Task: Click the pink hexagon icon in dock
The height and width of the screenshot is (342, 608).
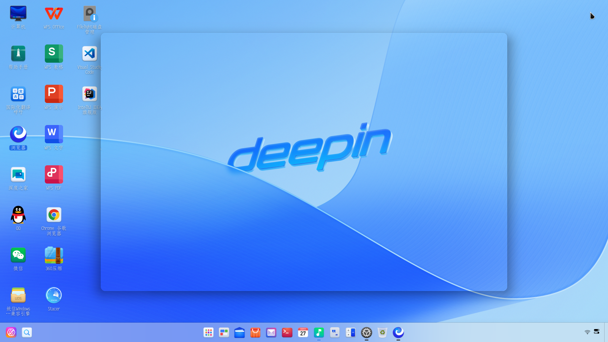Action: [11, 332]
